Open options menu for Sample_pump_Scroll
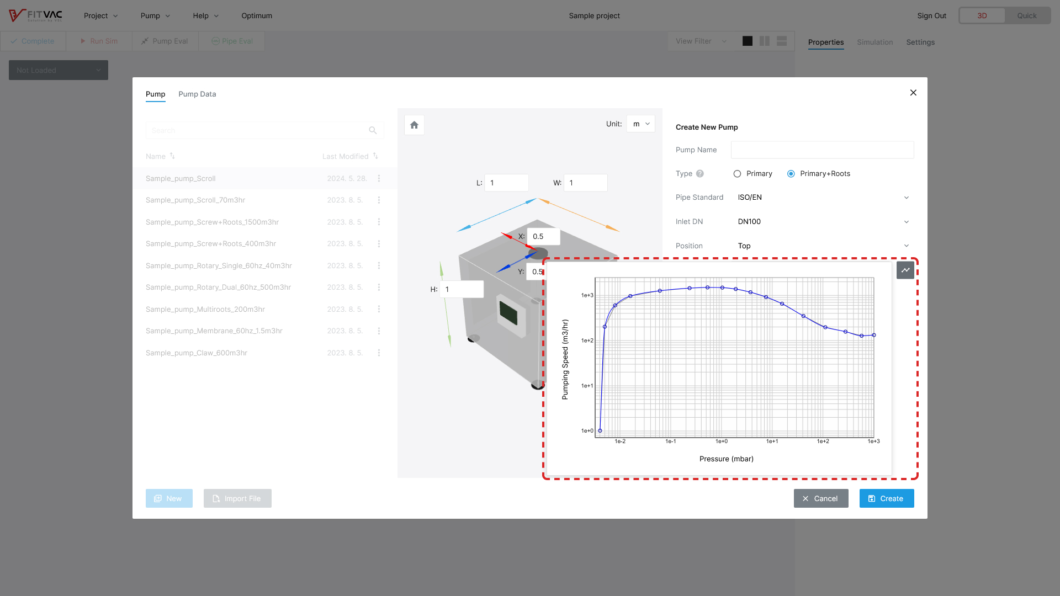 click(x=379, y=178)
